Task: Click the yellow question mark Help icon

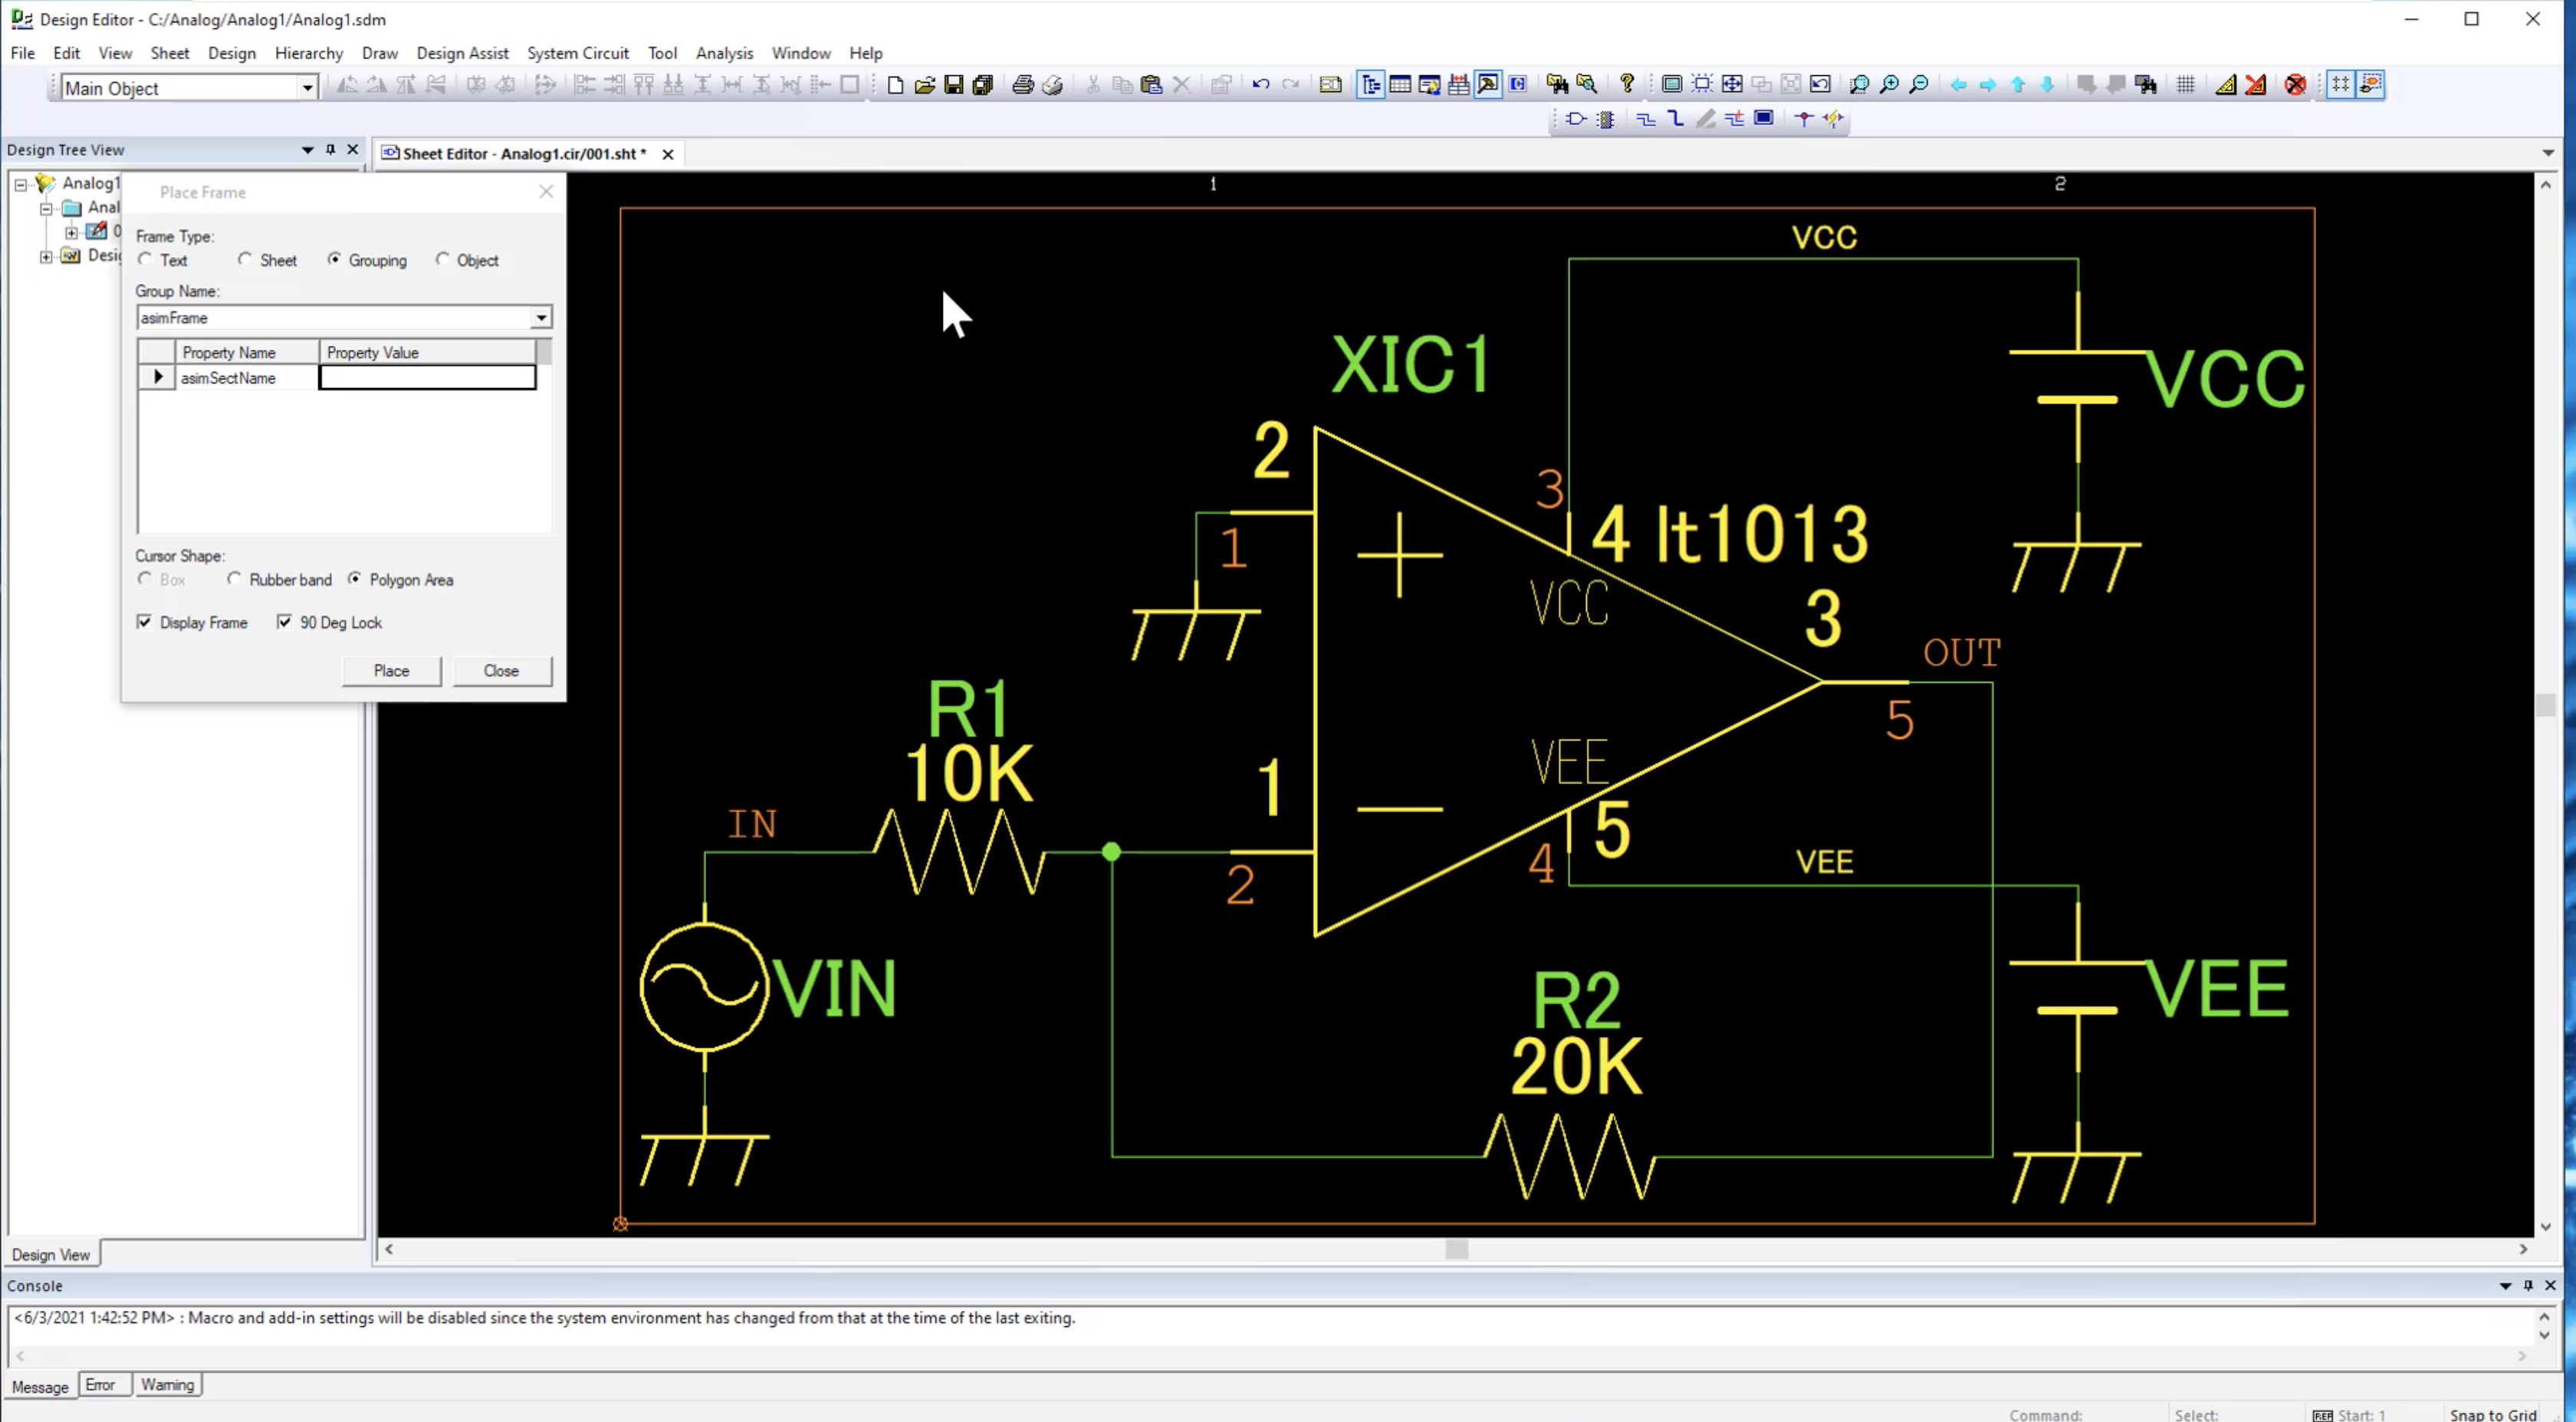Action: coord(1627,84)
